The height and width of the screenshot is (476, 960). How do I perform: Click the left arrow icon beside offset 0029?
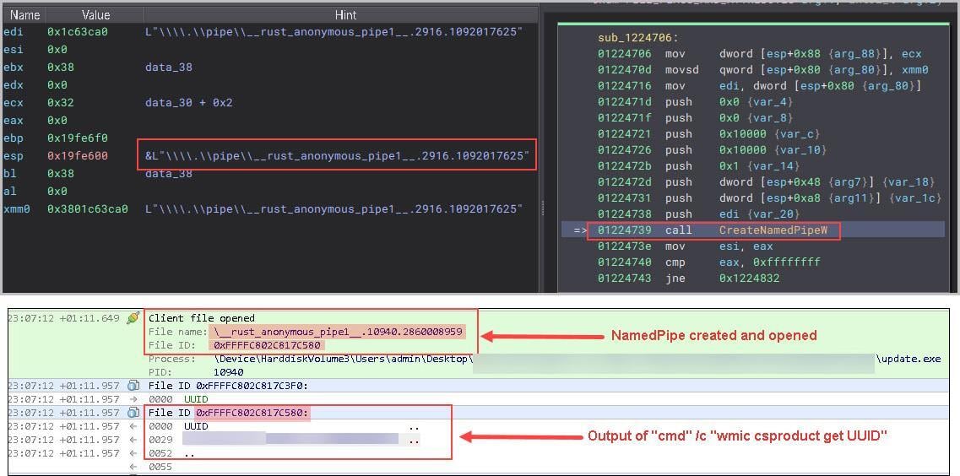point(133,440)
